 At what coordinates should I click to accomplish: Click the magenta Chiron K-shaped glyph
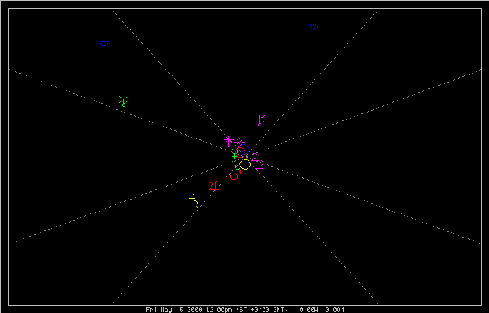261,120
